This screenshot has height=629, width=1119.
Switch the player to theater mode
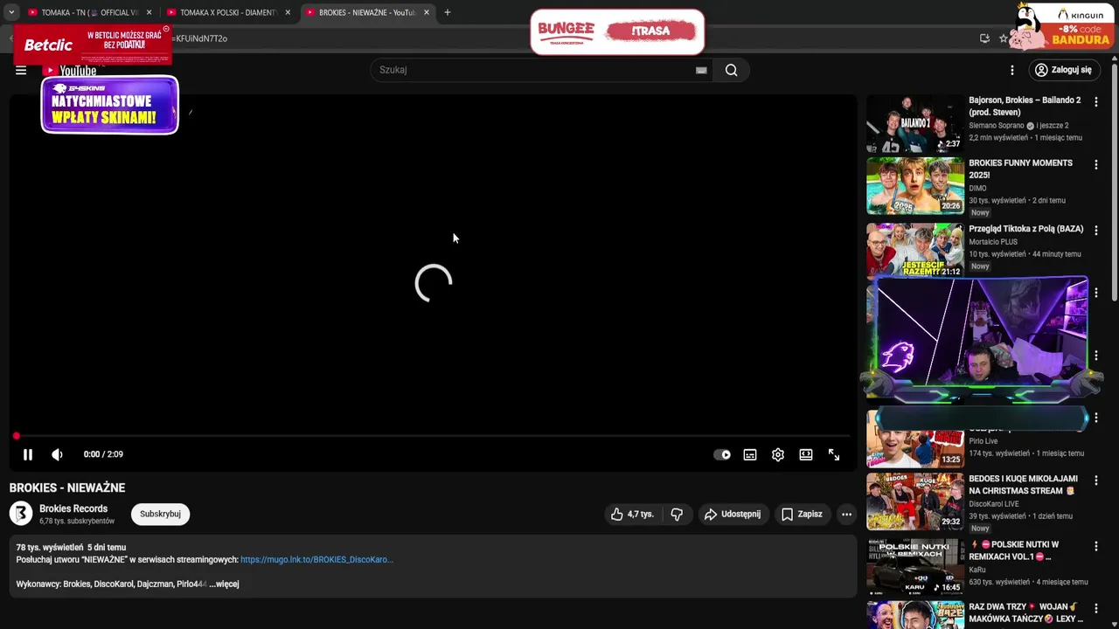click(806, 454)
